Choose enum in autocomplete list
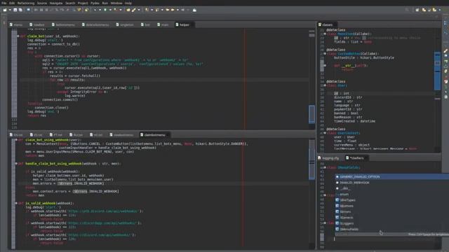This screenshot has width=449, height=252. pos(391,195)
